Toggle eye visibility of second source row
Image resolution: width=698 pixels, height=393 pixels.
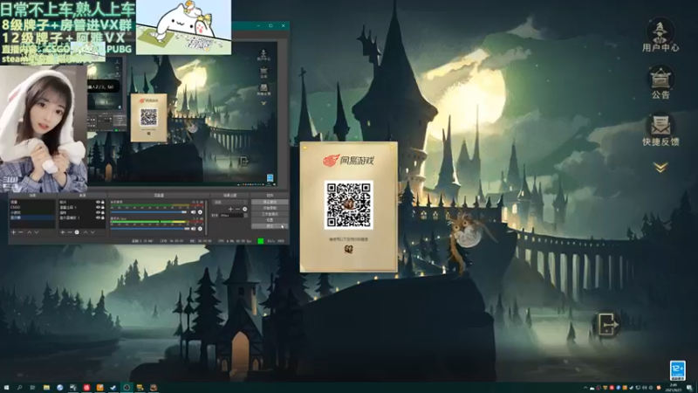click(98, 208)
